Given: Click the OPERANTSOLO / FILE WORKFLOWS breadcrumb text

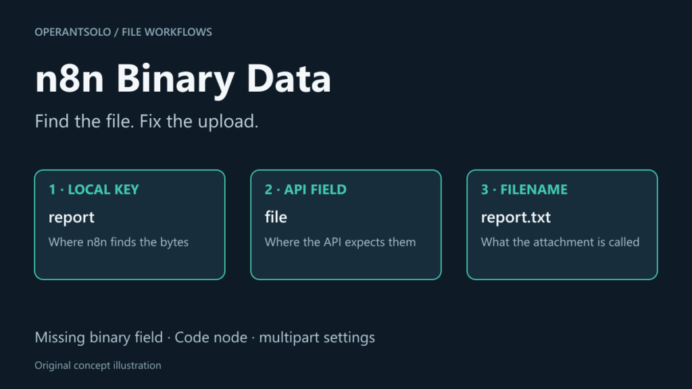Looking at the screenshot, I should 123,32.
